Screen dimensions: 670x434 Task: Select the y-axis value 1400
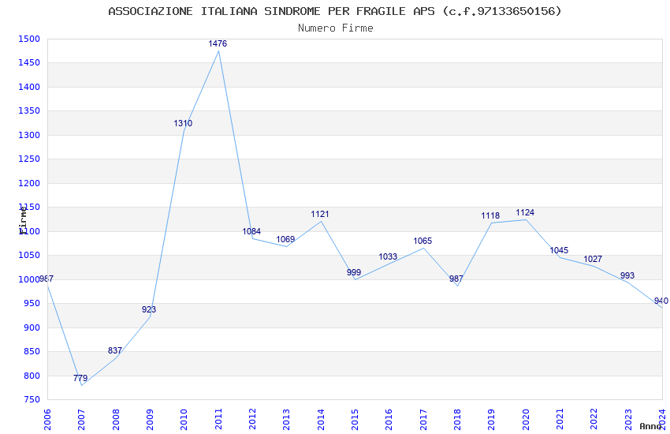pos(29,87)
